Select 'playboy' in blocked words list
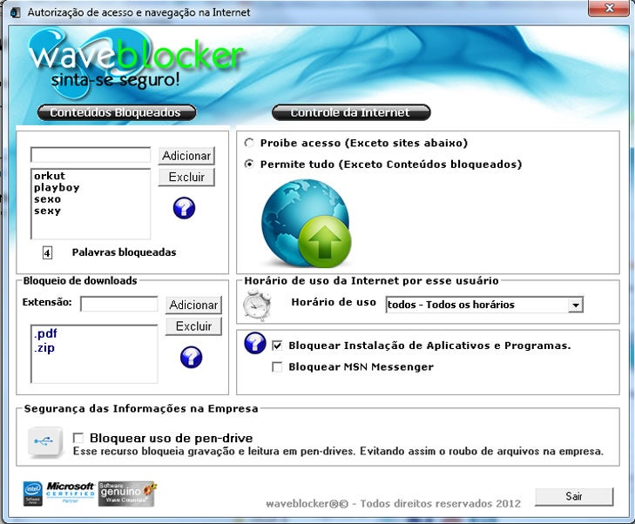Screen dimensions: 635x524 pyautogui.click(x=57, y=188)
